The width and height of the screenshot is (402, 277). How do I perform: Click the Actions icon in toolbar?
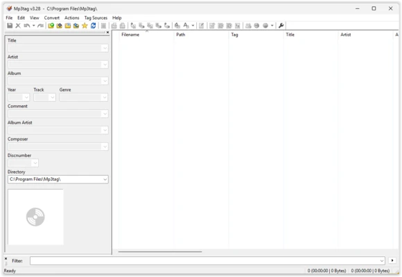[177, 26]
